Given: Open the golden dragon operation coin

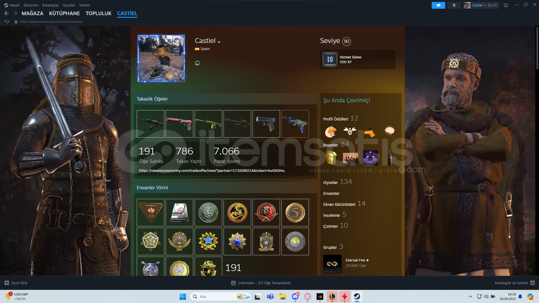Looking at the screenshot, I should point(237,213).
